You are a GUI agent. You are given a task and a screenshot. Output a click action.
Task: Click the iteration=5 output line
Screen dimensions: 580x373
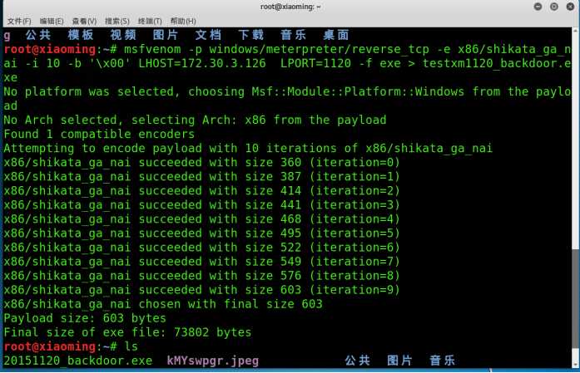202,233
